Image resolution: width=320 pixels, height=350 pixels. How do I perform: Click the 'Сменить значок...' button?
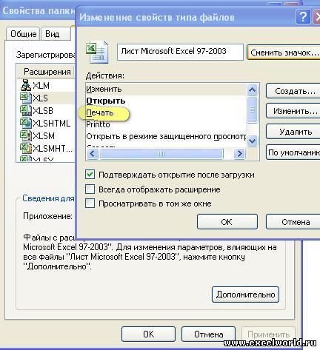pyautogui.click(x=284, y=53)
